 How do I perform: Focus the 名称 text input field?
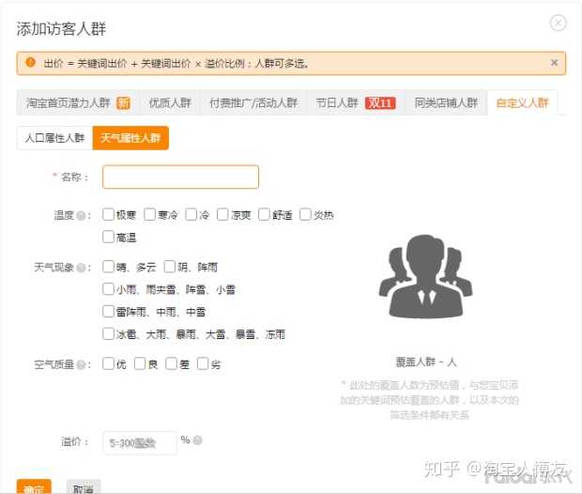tap(180, 178)
